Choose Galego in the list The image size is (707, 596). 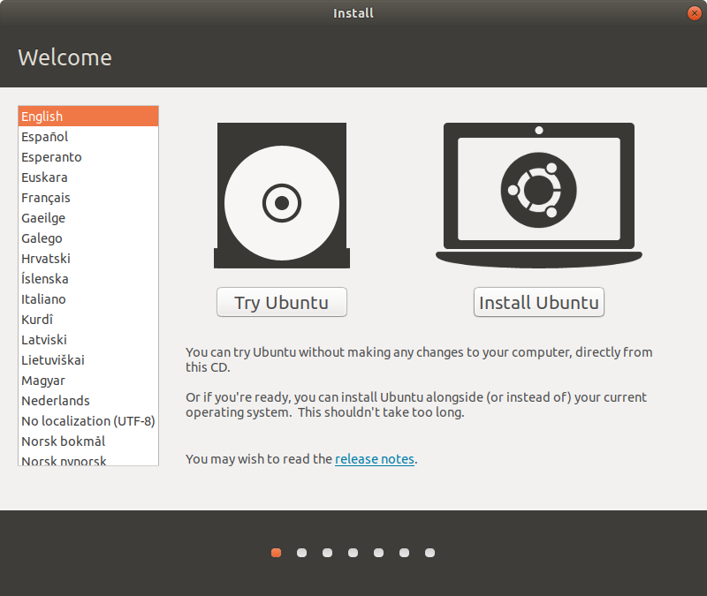(88, 238)
